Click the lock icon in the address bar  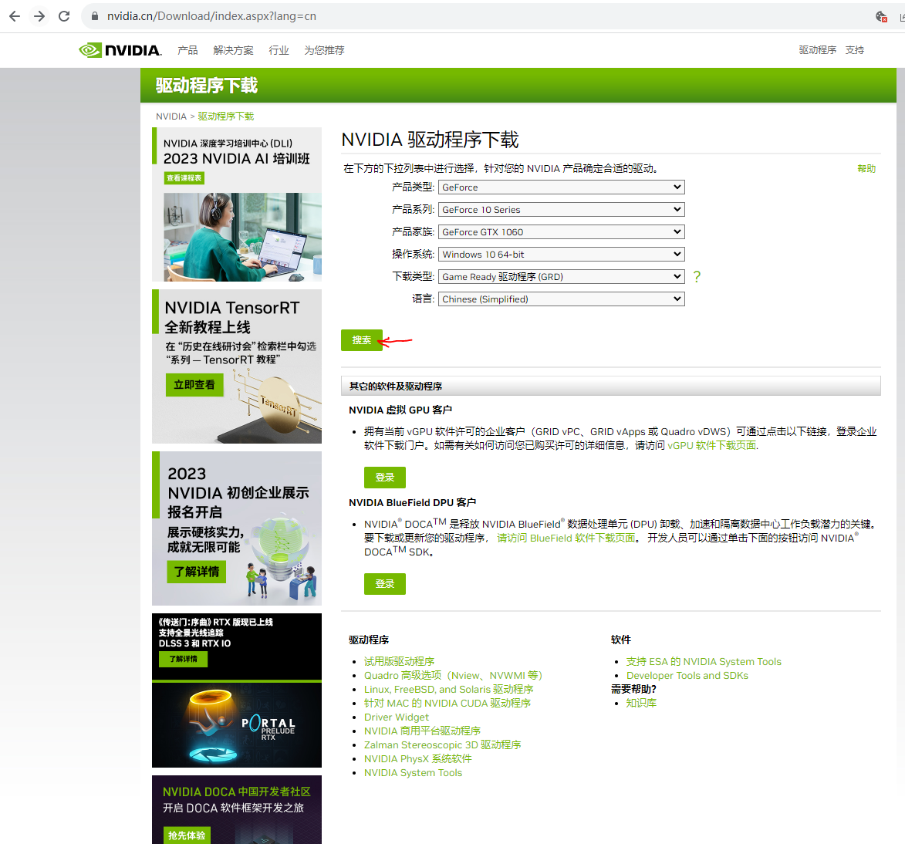click(95, 16)
